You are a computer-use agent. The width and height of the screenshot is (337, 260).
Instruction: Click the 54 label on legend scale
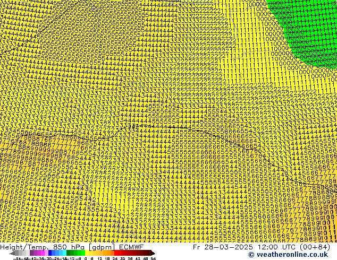[153, 258]
